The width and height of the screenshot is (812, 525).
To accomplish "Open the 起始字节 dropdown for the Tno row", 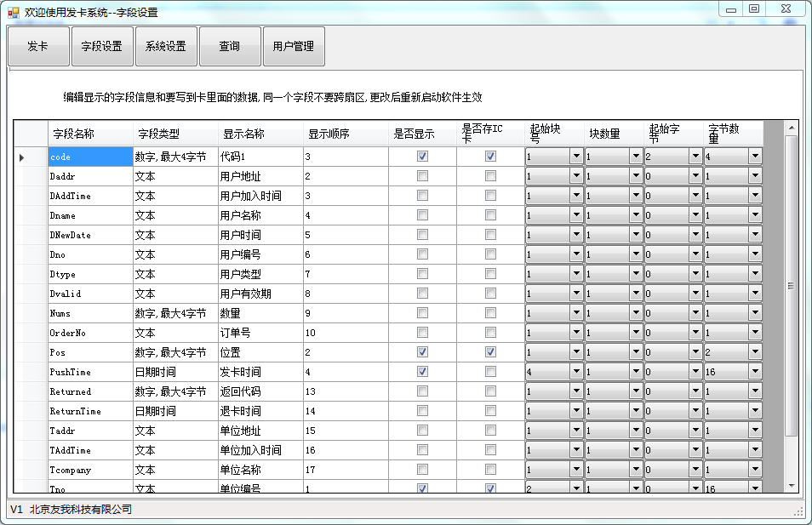I will [x=695, y=488].
